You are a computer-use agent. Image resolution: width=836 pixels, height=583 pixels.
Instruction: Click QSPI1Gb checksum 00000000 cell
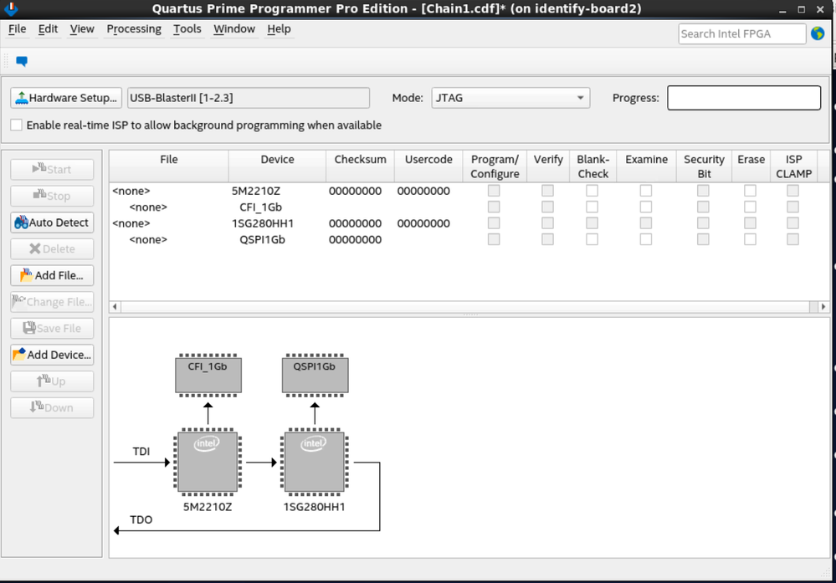coord(355,240)
